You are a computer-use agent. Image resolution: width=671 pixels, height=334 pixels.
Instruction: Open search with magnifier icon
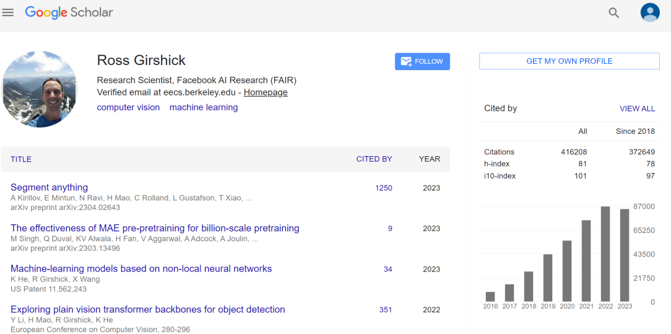[x=614, y=12]
